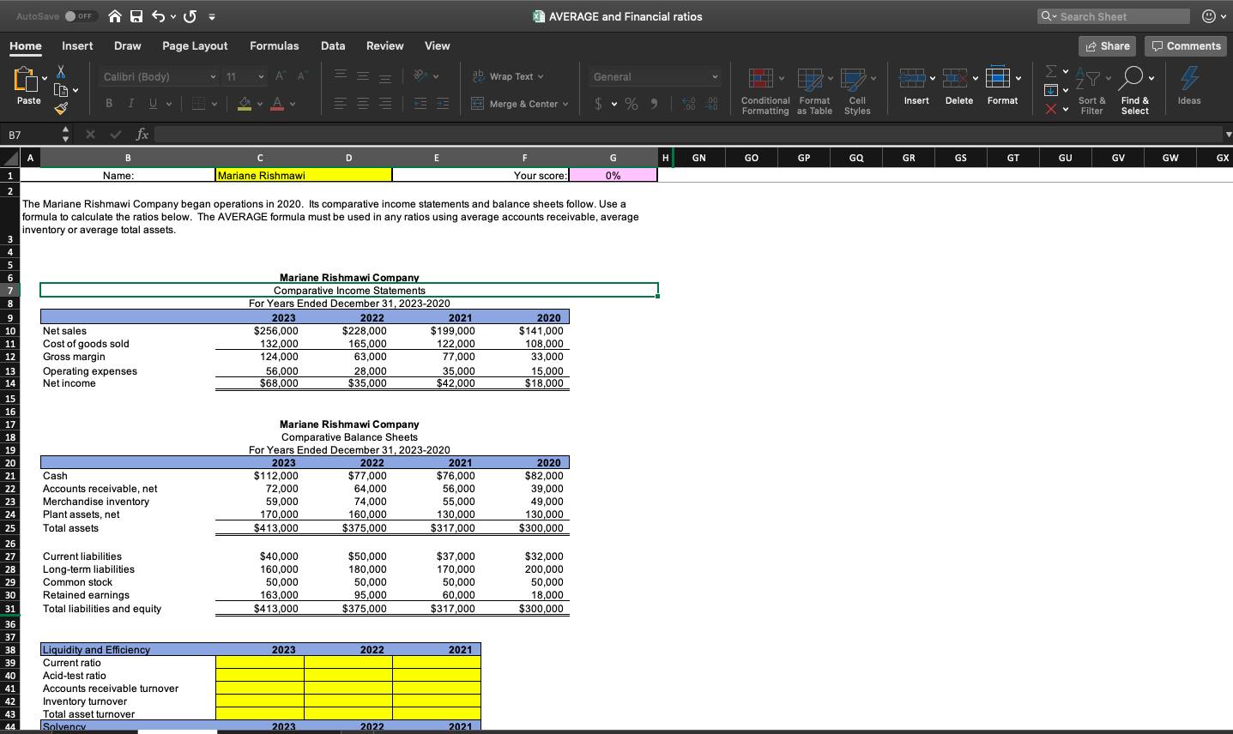
Task: Toggle Bold formatting
Action: (108, 102)
